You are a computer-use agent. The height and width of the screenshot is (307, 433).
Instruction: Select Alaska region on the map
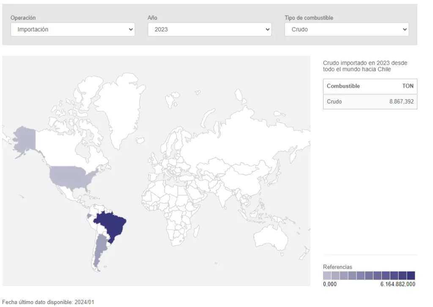[23, 139]
